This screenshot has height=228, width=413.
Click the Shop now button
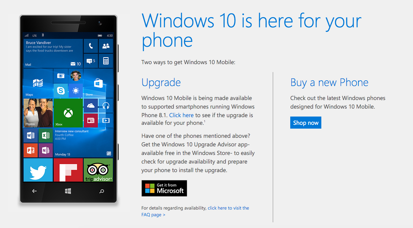click(x=306, y=123)
